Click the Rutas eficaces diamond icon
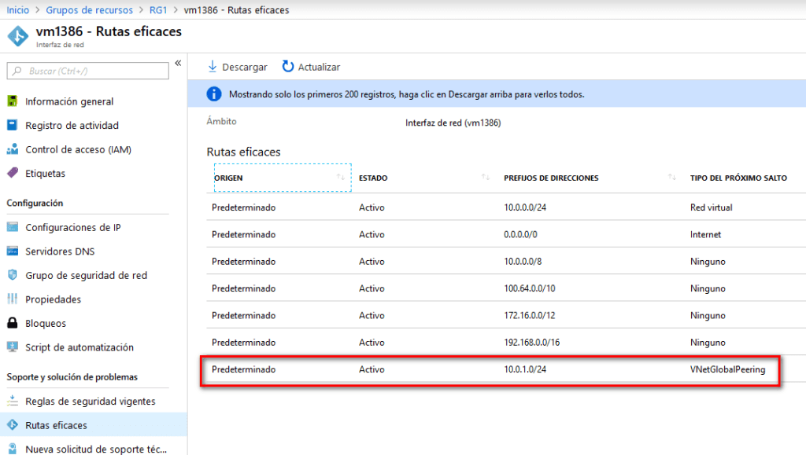Image resolution: width=806 pixels, height=455 pixels. 13,424
